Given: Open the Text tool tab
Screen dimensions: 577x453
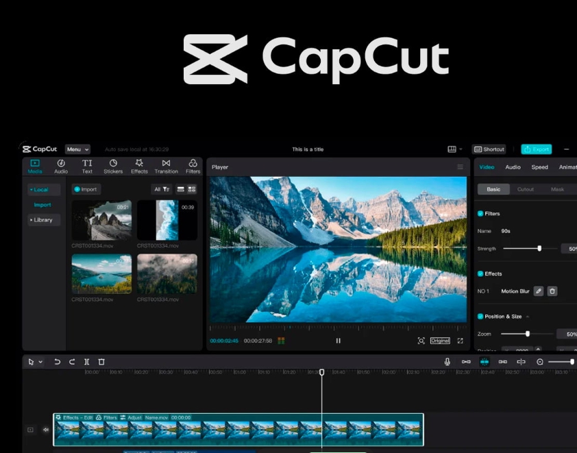Looking at the screenshot, I should (x=87, y=167).
